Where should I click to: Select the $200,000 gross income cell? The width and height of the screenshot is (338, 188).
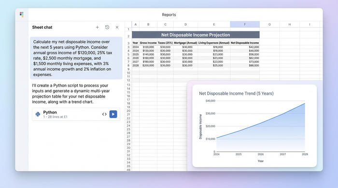point(148,65)
